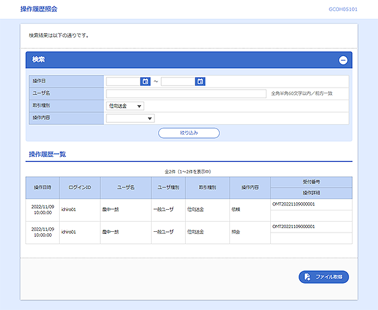The image size is (378, 310).
Task: Click the user name cell in 照会 row
Action: click(126, 232)
